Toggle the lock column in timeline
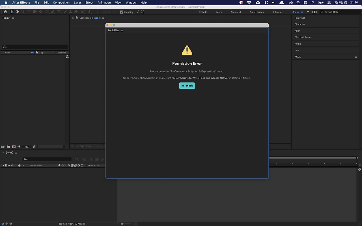The image size is (362, 226). (12, 165)
